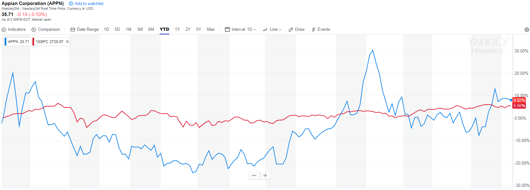The width and height of the screenshot is (530, 190).
Task: Open the Date Range calendar picker
Action: [85, 30]
